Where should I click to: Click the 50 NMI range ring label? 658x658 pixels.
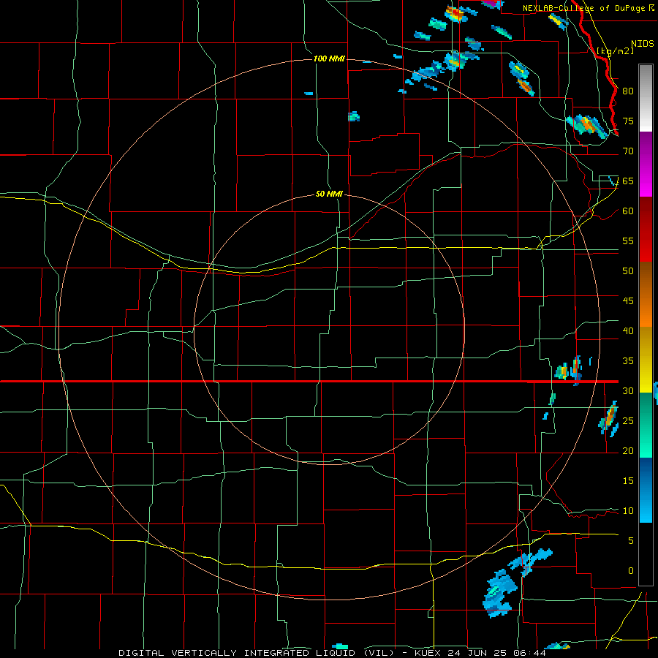click(x=330, y=194)
